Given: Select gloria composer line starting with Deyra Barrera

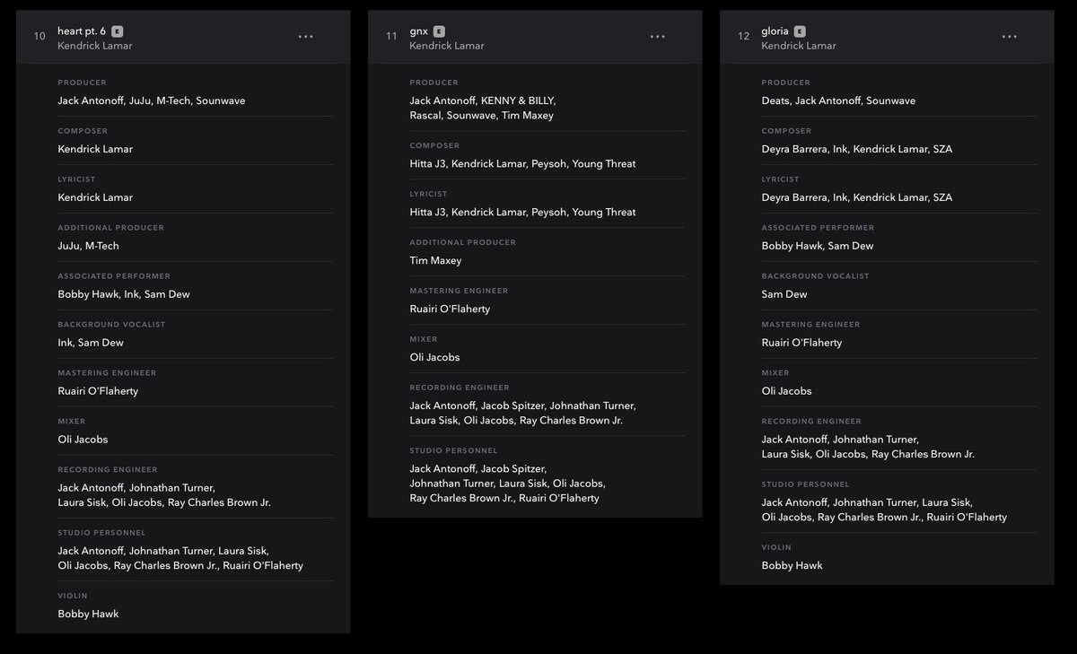Looking at the screenshot, I should (857, 149).
